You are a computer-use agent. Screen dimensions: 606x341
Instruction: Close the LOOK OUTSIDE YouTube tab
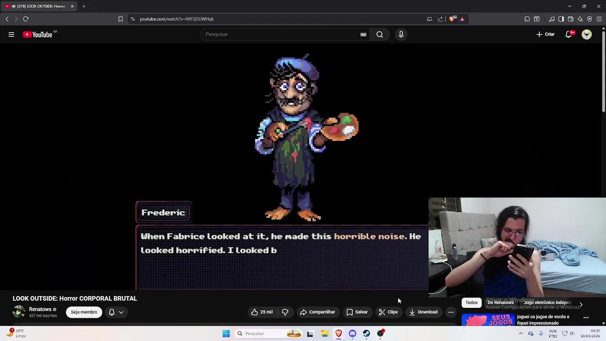(72, 6)
